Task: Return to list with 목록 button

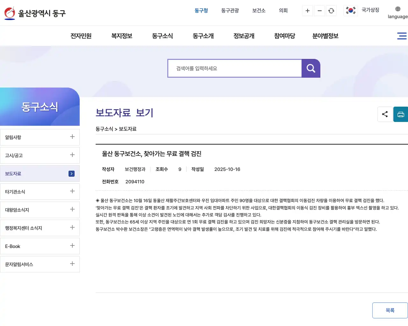Action: (390, 310)
